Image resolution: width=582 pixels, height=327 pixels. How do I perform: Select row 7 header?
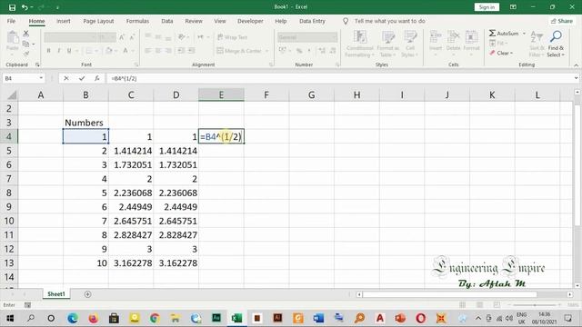pos(8,179)
